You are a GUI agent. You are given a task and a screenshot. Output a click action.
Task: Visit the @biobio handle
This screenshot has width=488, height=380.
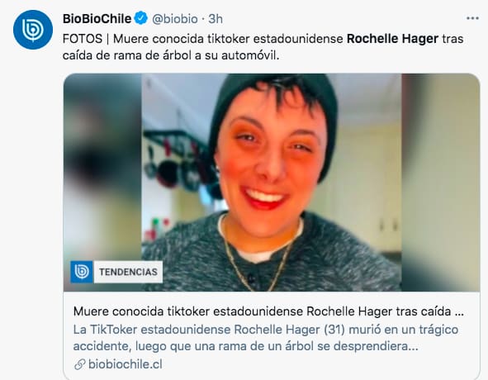(x=175, y=19)
